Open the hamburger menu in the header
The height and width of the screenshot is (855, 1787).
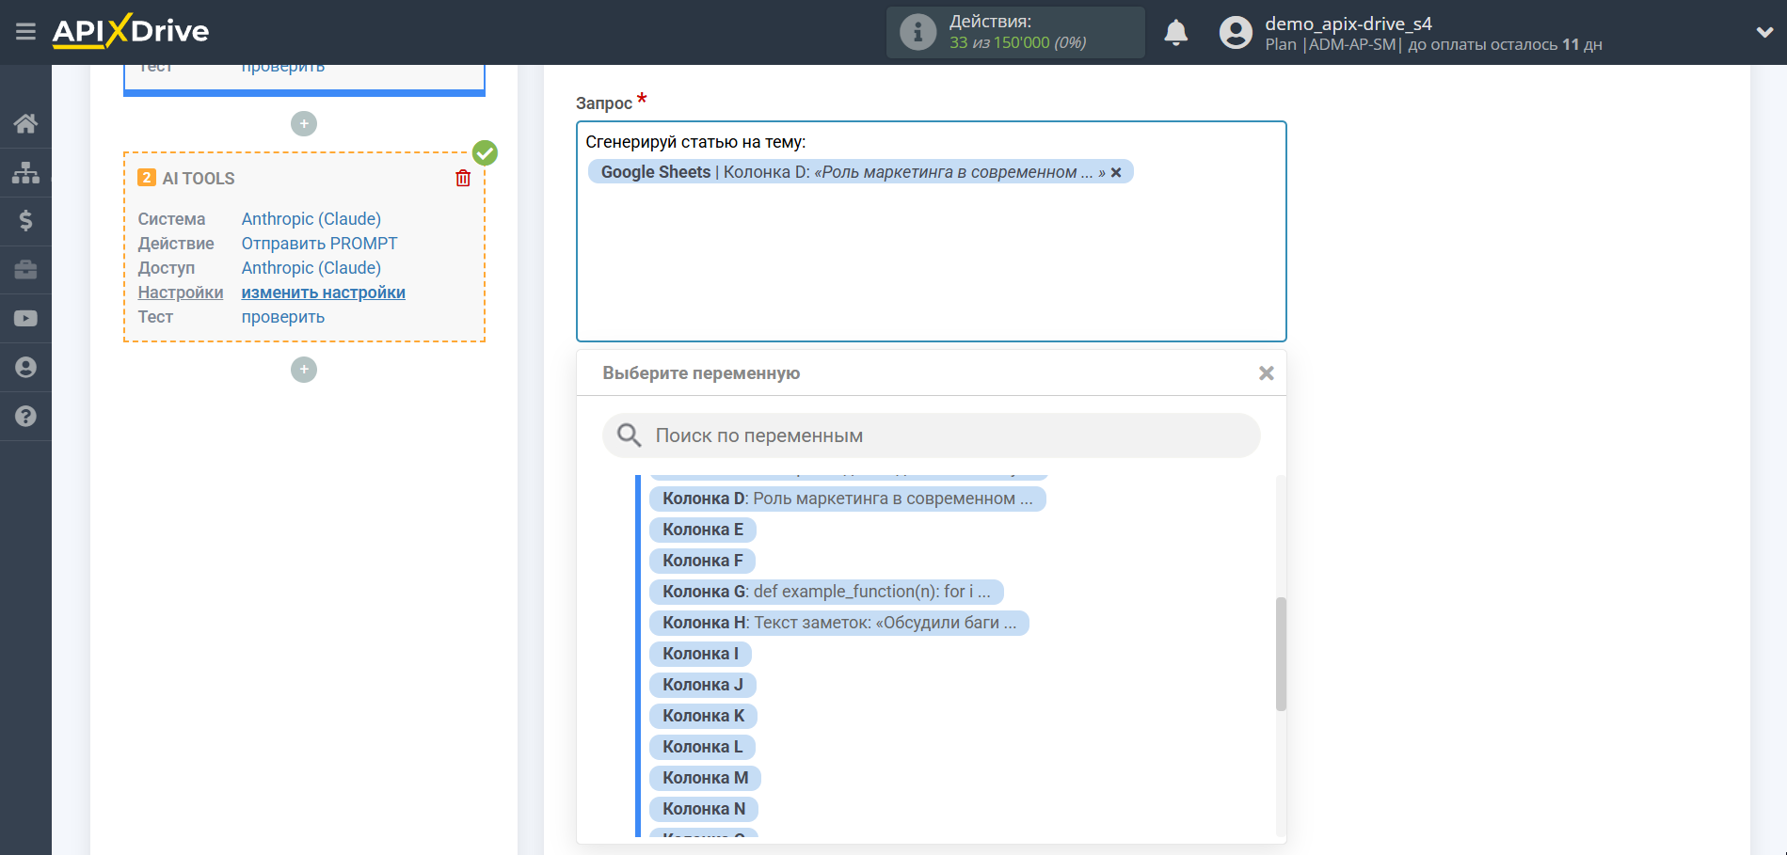pos(25,32)
